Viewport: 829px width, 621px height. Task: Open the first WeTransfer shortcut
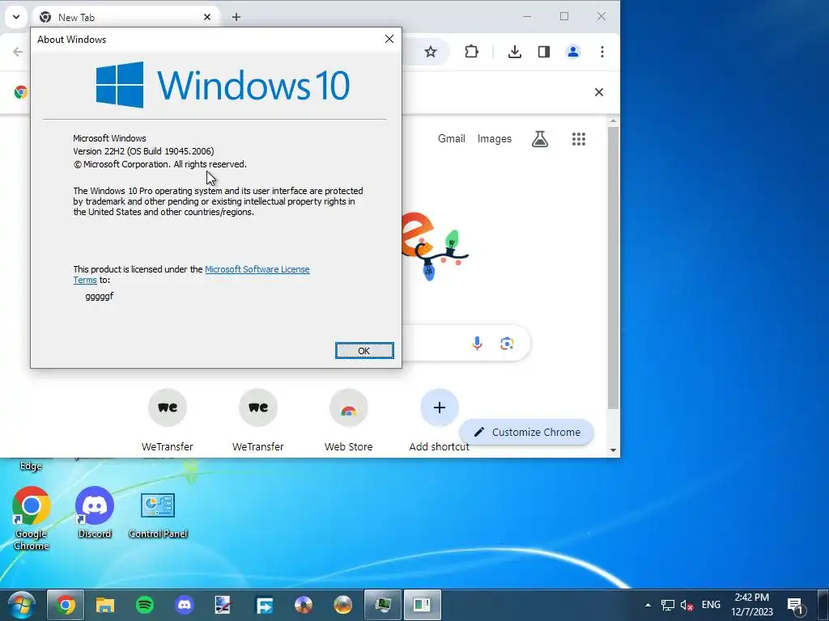tap(167, 420)
